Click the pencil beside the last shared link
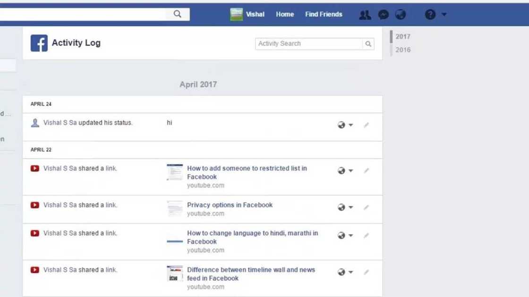 (366, 272)
